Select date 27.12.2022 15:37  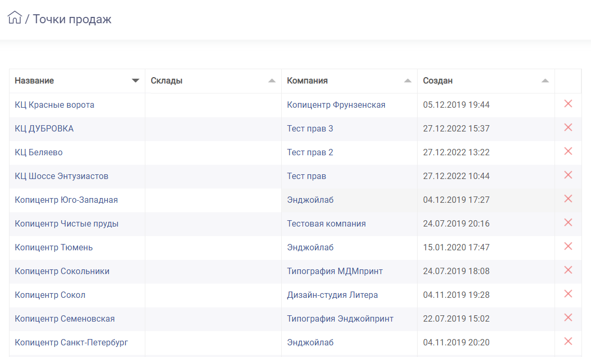click(x=456, y=128)
